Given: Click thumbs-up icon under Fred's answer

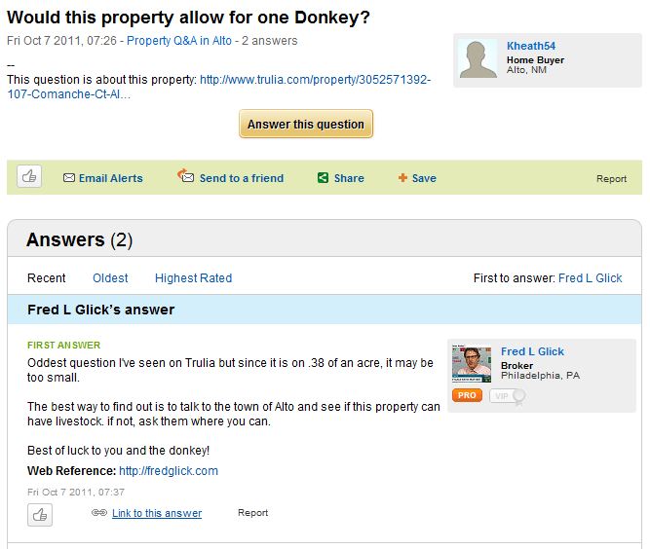Looking at the screenshot, I should click(40, 514).
